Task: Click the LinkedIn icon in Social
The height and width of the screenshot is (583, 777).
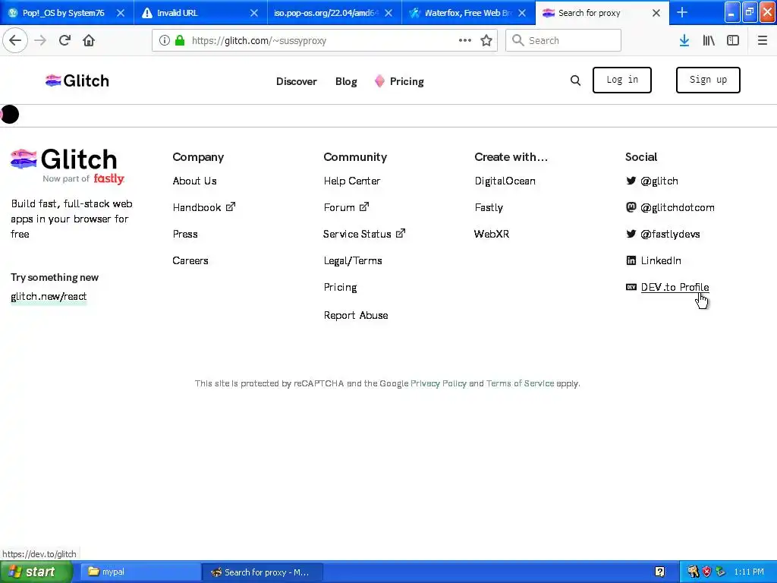Action: 631,260
